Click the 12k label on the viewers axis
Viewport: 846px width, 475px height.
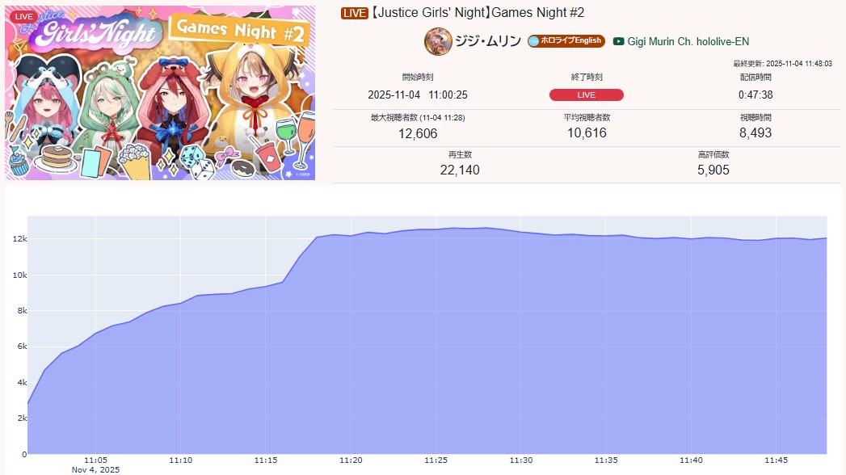pos(19,239)
